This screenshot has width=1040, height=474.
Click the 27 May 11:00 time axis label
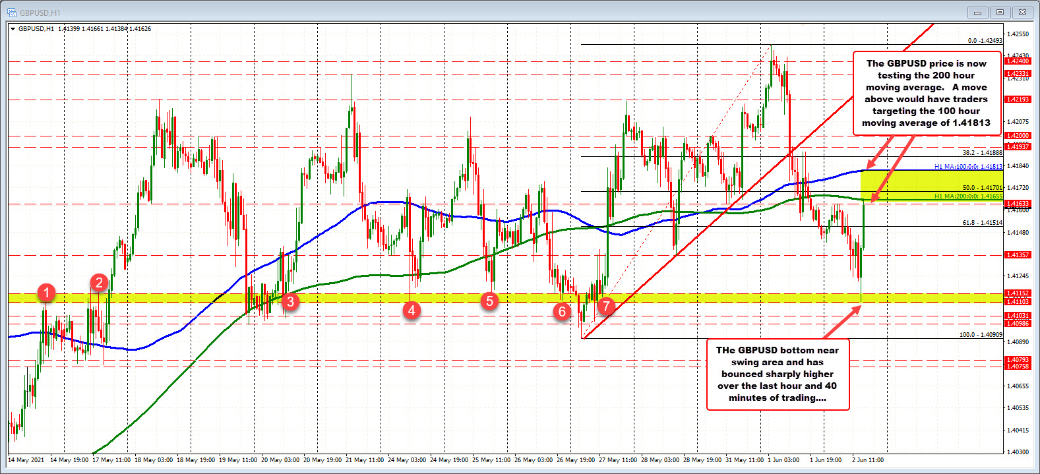coord(619,460)
